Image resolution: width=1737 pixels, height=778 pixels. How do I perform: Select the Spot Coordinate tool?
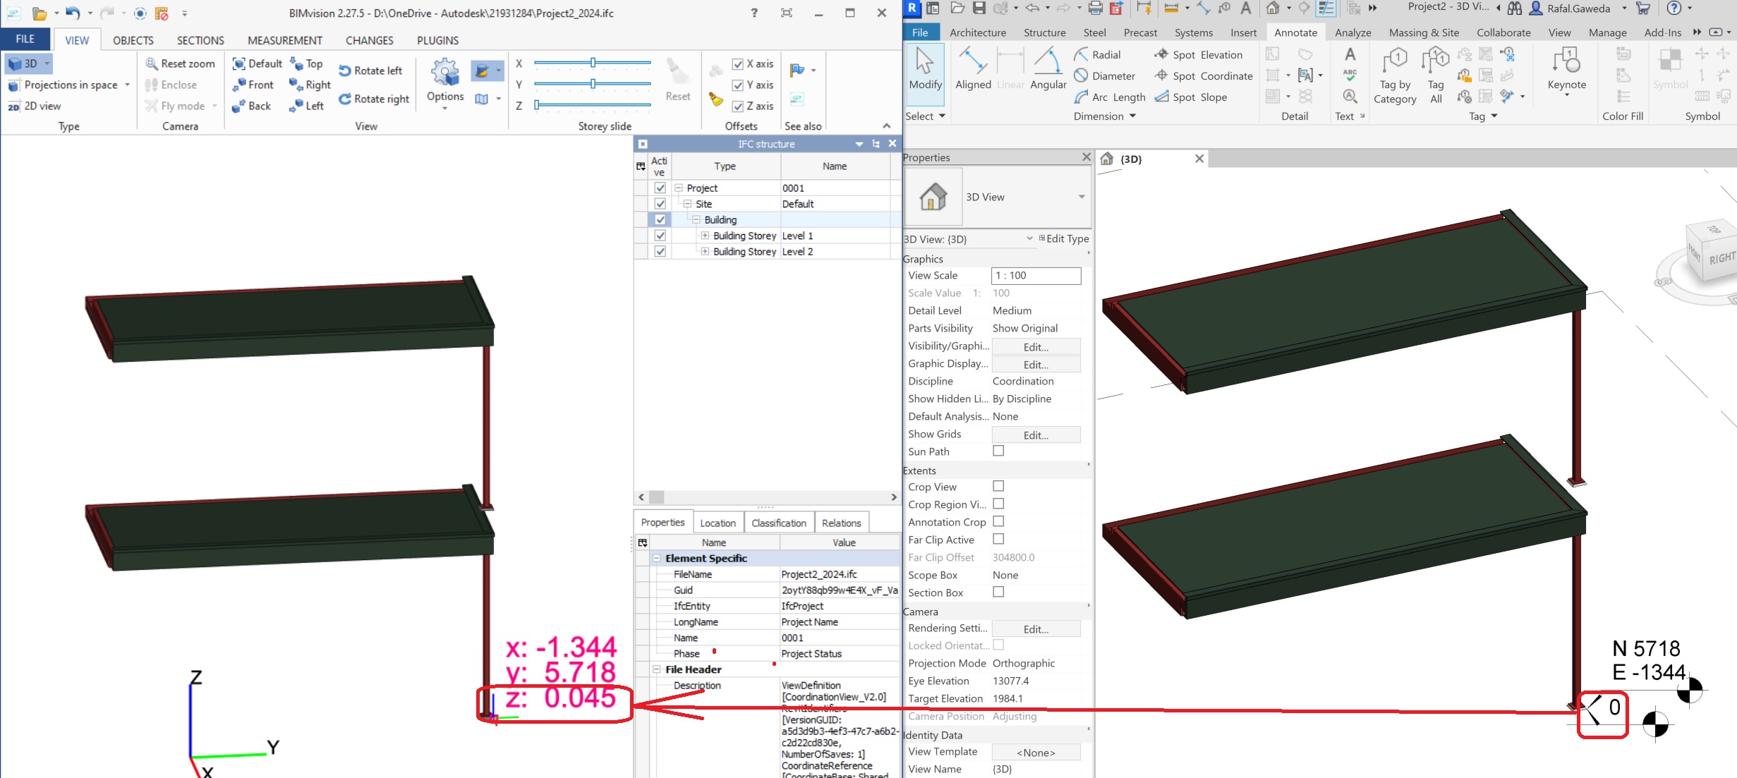1202,75
